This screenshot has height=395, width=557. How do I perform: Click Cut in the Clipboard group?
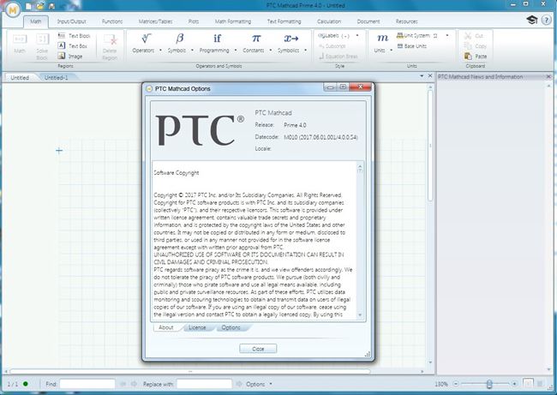click(474, 35)
